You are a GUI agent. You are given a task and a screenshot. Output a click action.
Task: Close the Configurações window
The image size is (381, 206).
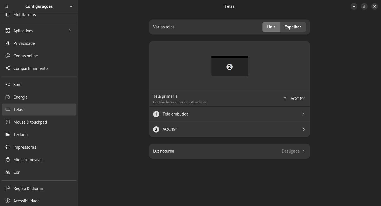pyautogui.click(x=375, y=6)
